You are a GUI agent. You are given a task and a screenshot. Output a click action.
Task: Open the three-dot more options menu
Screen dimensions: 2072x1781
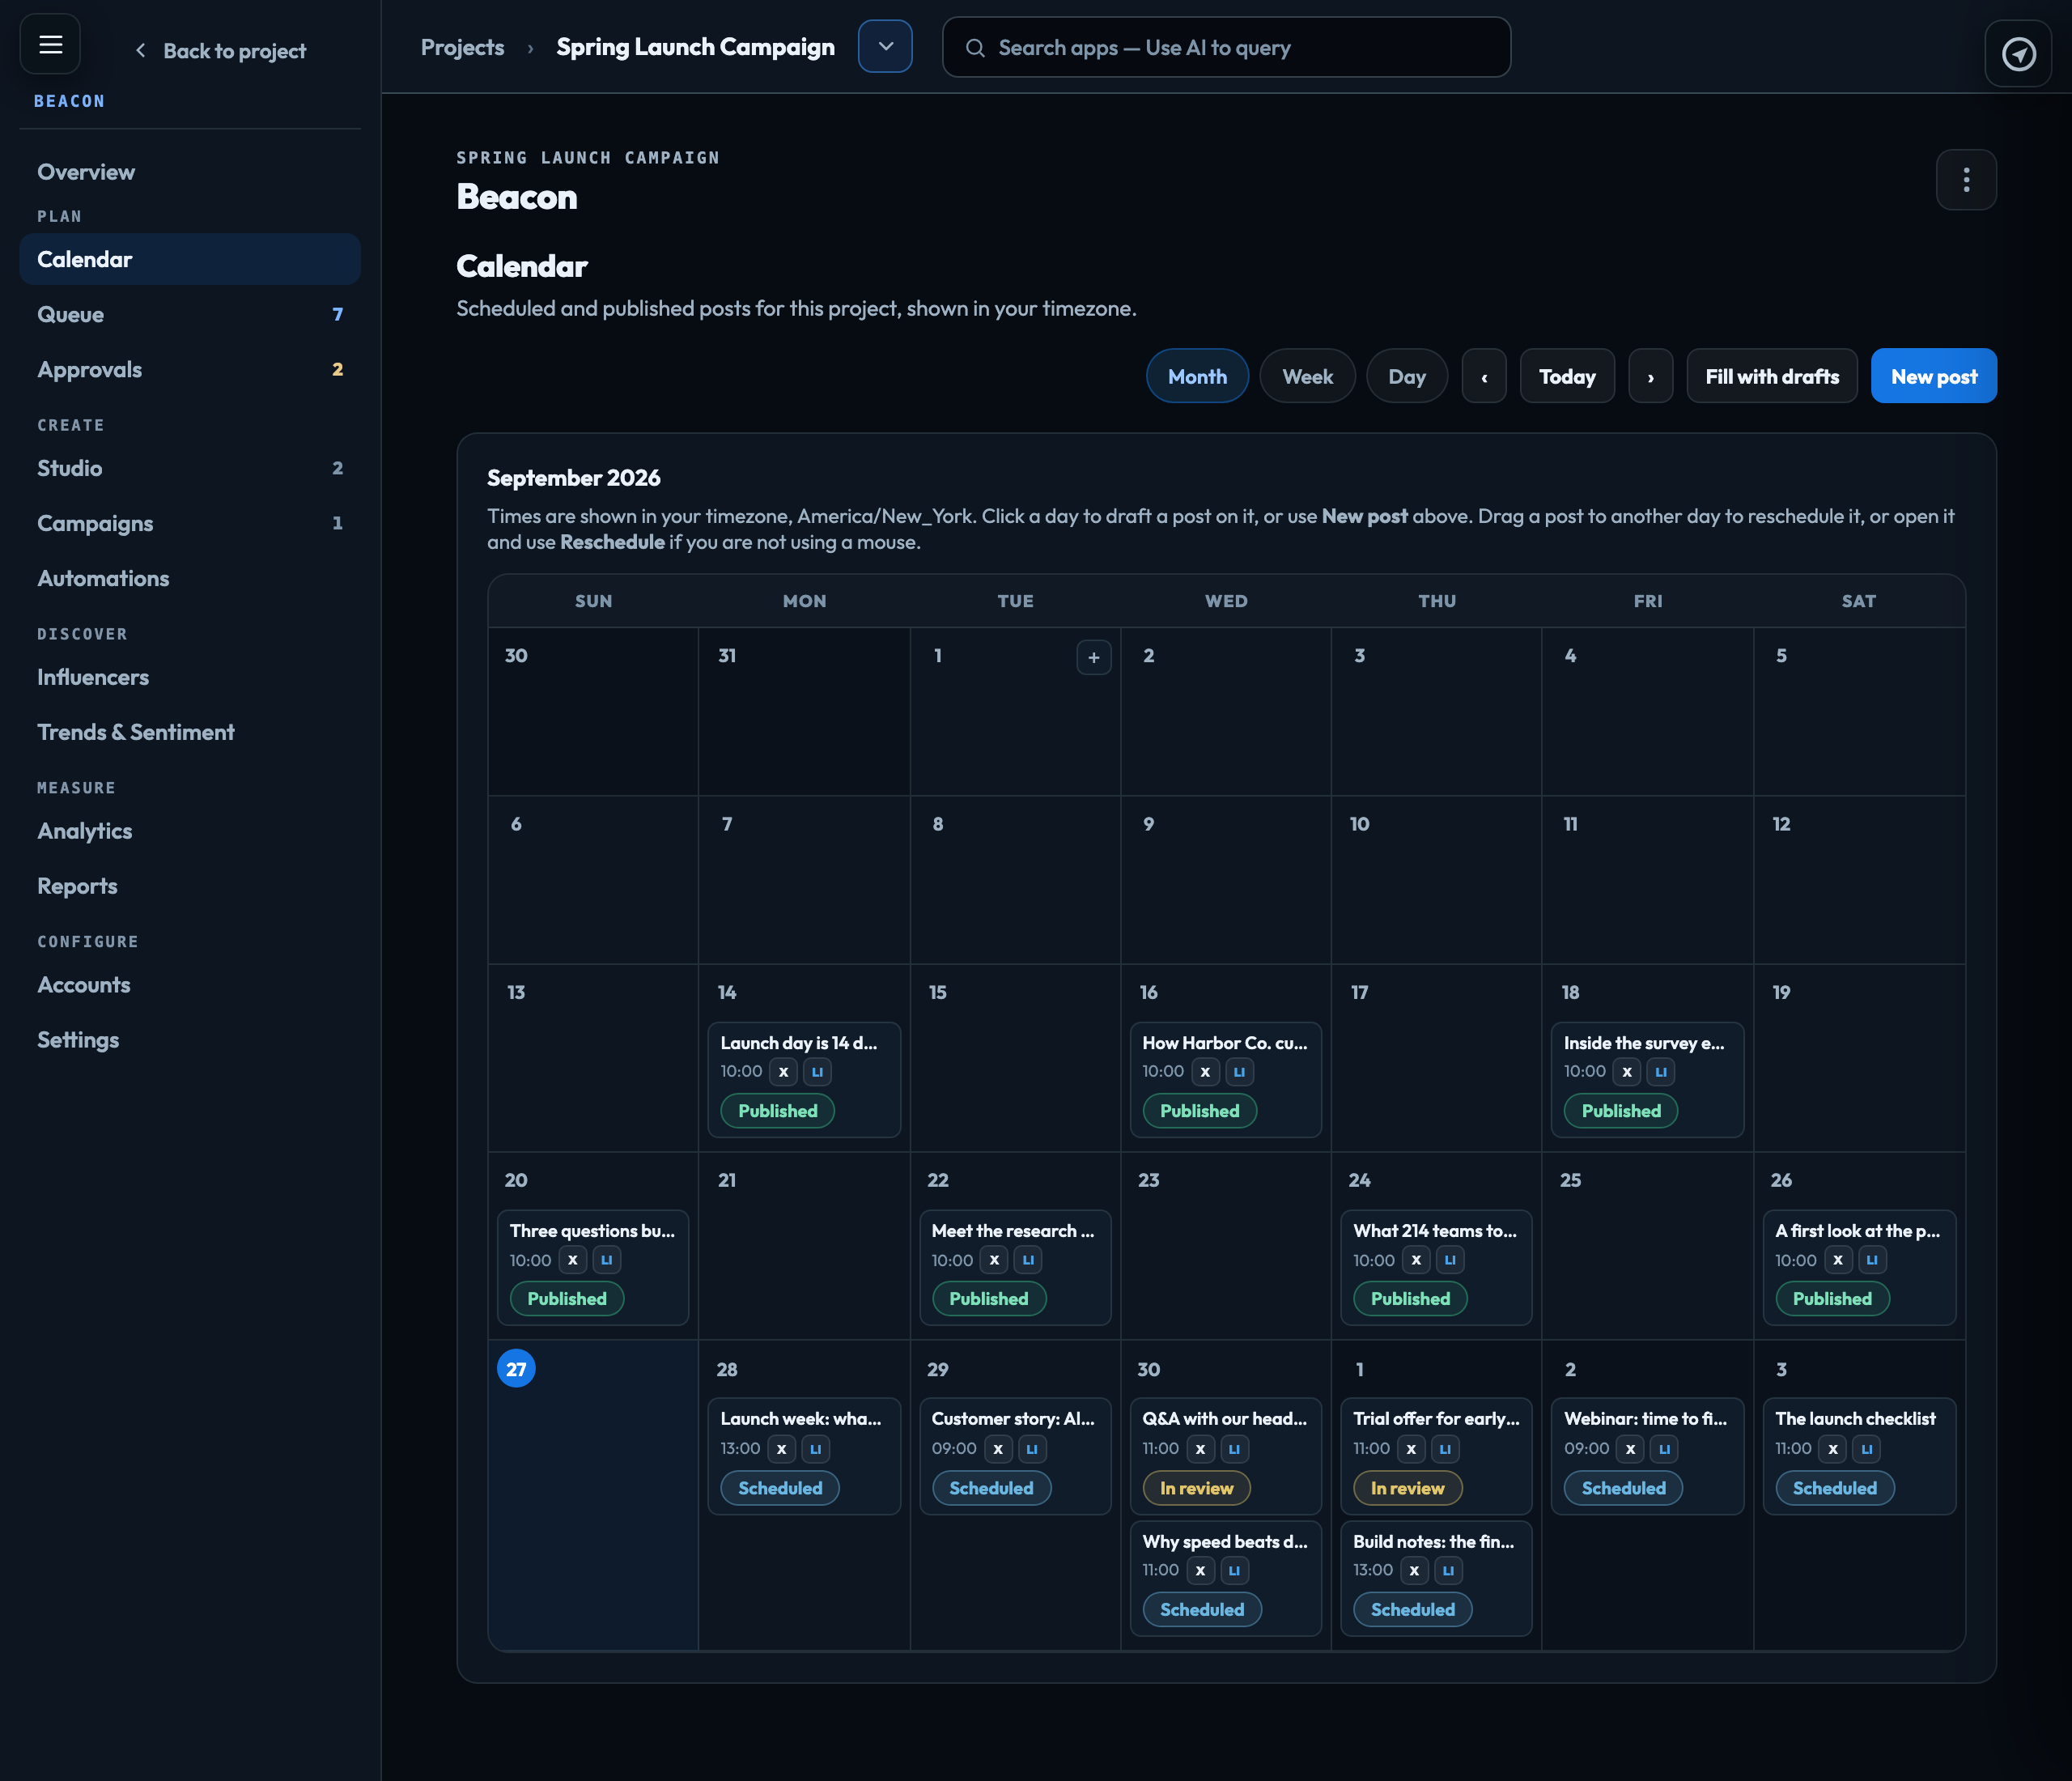click(1966, 180)
